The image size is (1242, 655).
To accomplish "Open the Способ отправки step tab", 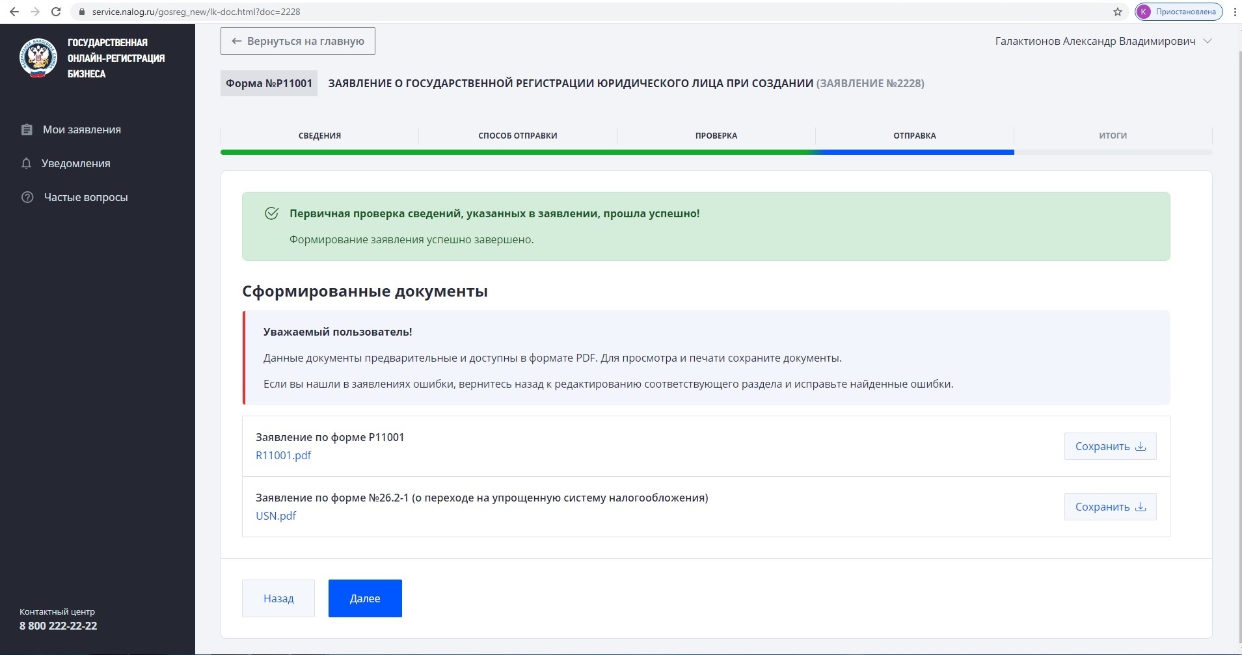I will (517, 135).
